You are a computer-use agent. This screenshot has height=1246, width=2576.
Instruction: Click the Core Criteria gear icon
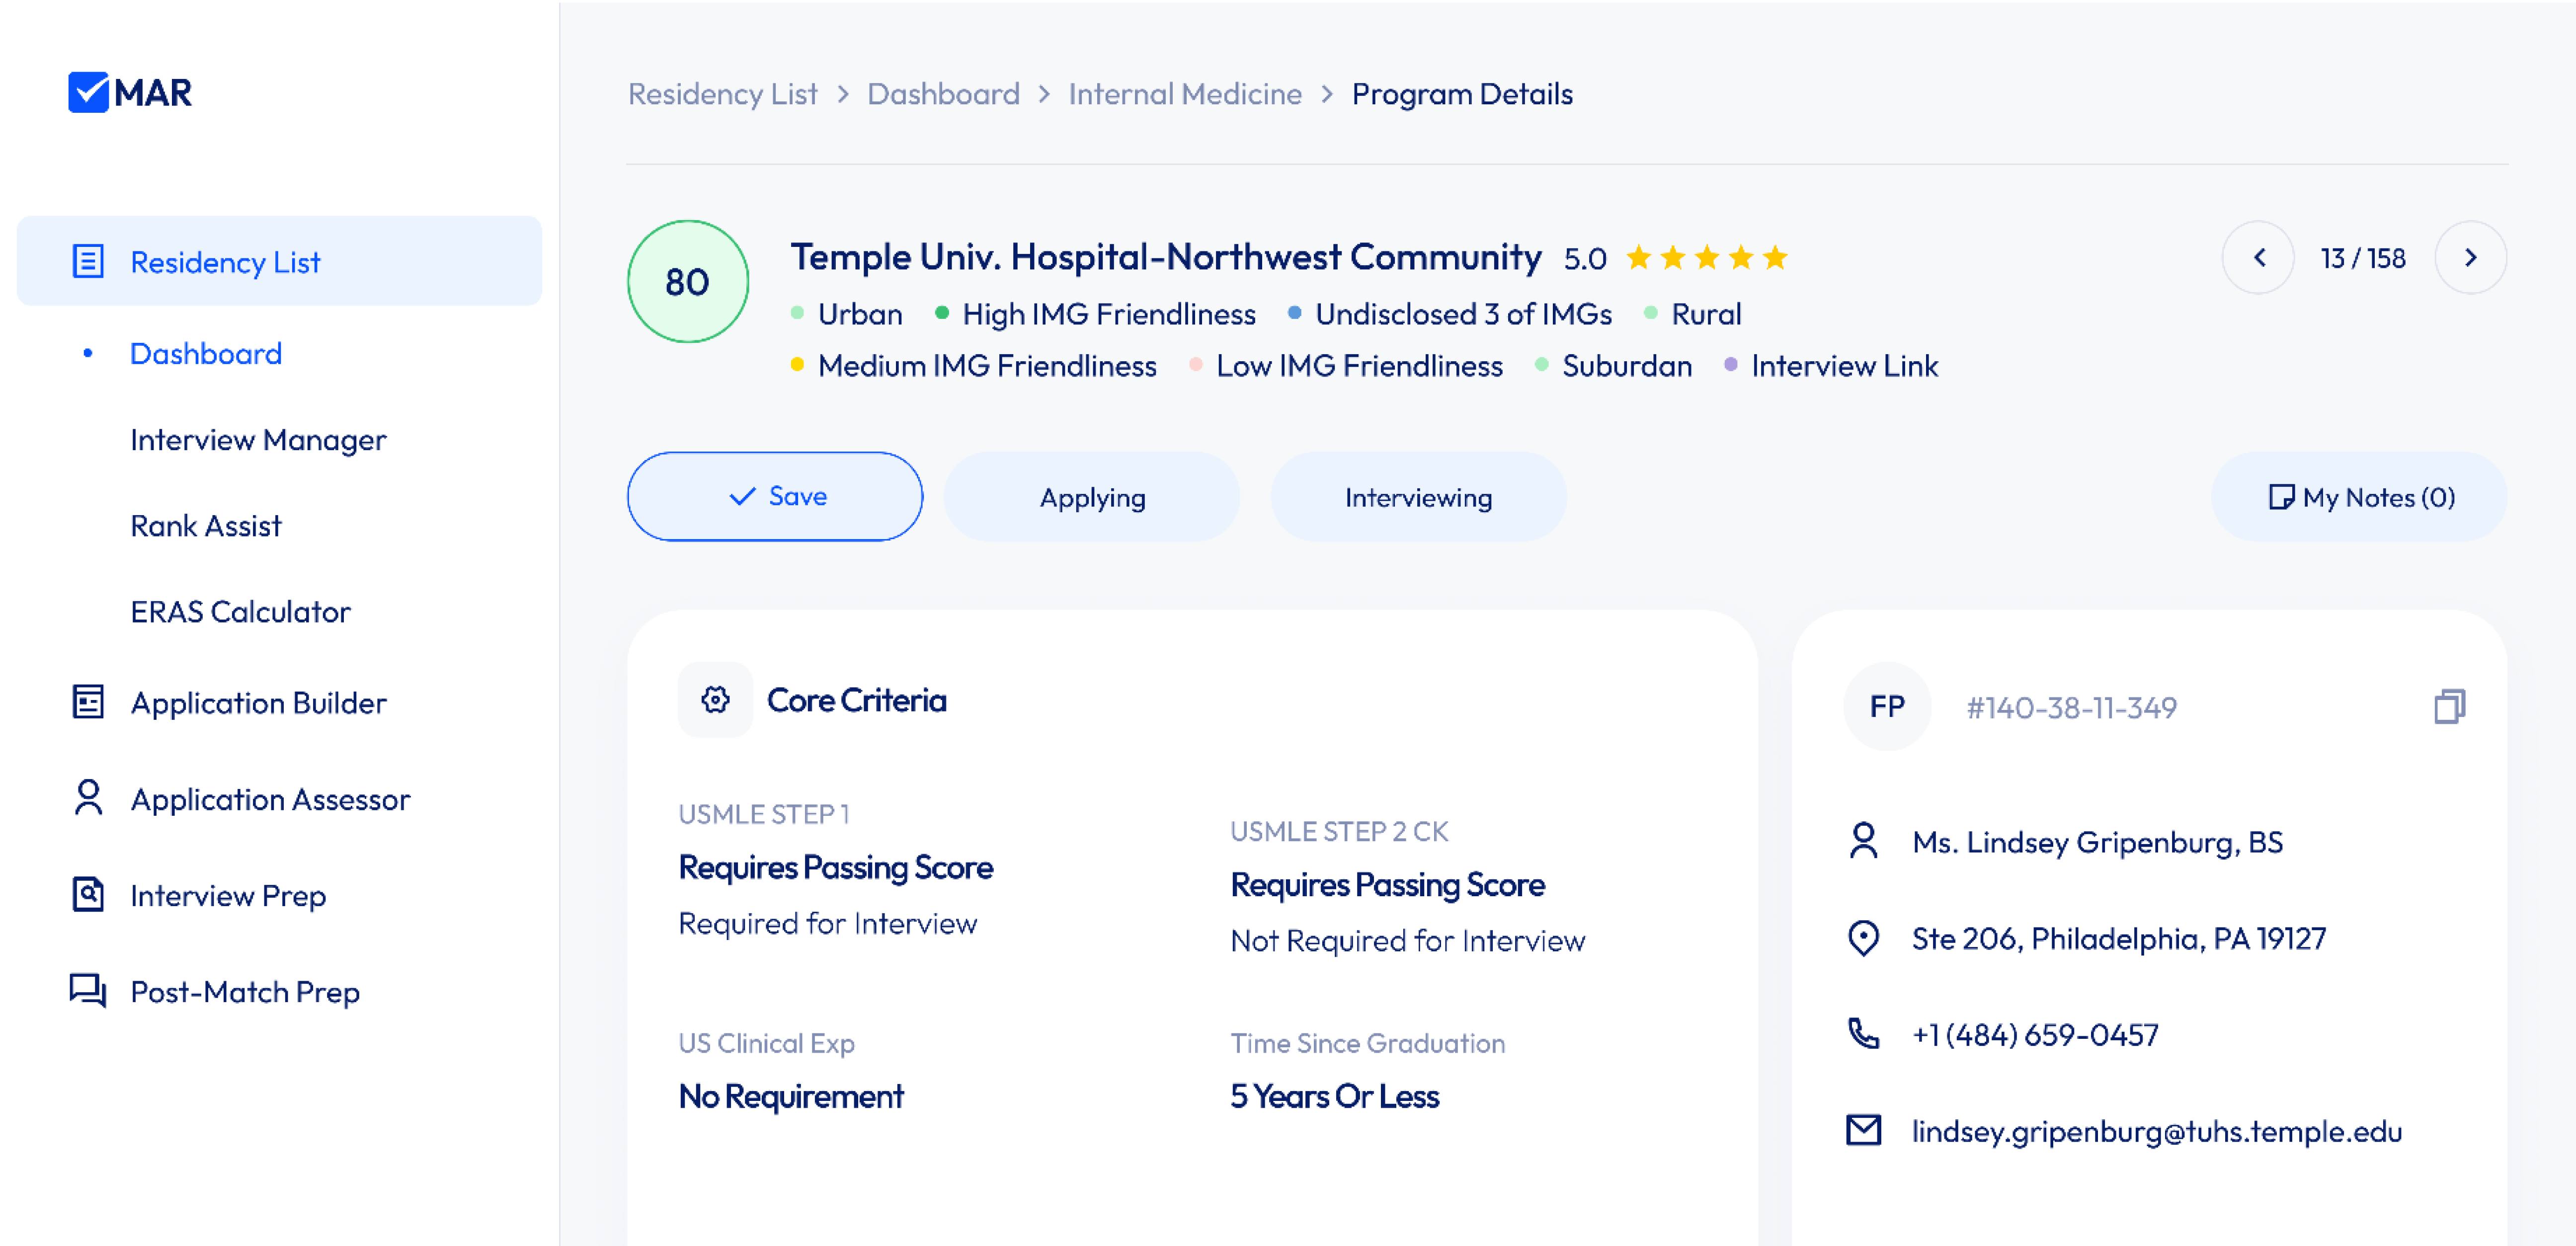coord(715,700)
